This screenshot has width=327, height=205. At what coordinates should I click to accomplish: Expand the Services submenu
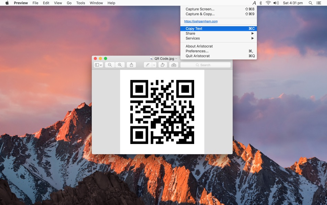219,38
